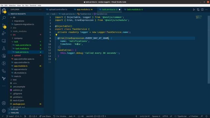Open the Terminal menu
210x118 pixels.
tap(33, 6)
